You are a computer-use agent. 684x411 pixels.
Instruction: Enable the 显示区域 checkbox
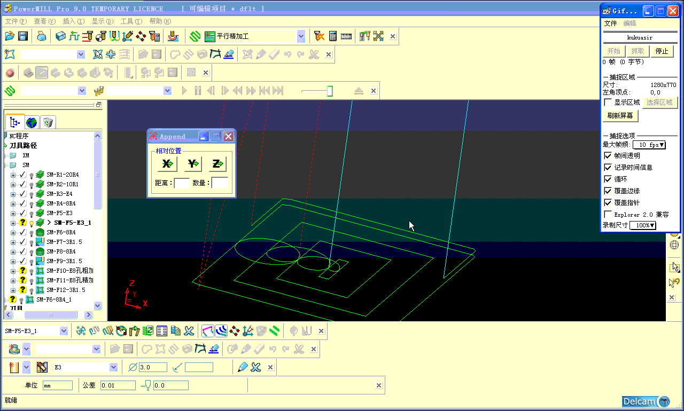(608, 102)
